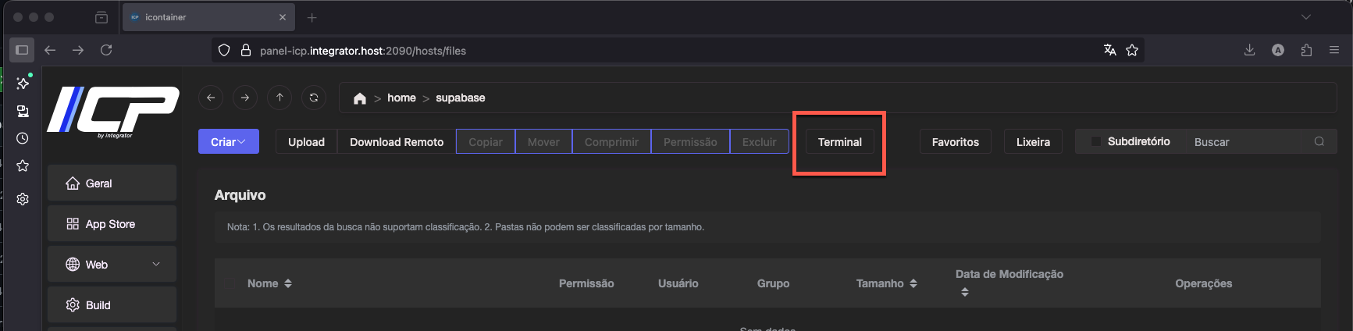Toggle the browser sidebar panel icon
The image size is (1353, 331).
point(22,50)
